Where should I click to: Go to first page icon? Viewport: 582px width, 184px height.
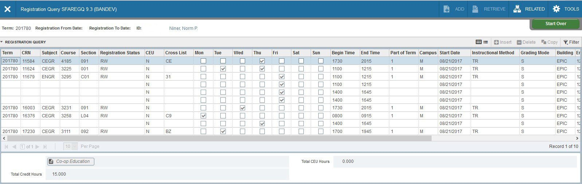click(x=6, y=147)
